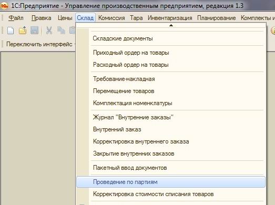Click the Open file folder icon
The height and width of the screenshot is (205, 275).
click(x=23, y=30)
